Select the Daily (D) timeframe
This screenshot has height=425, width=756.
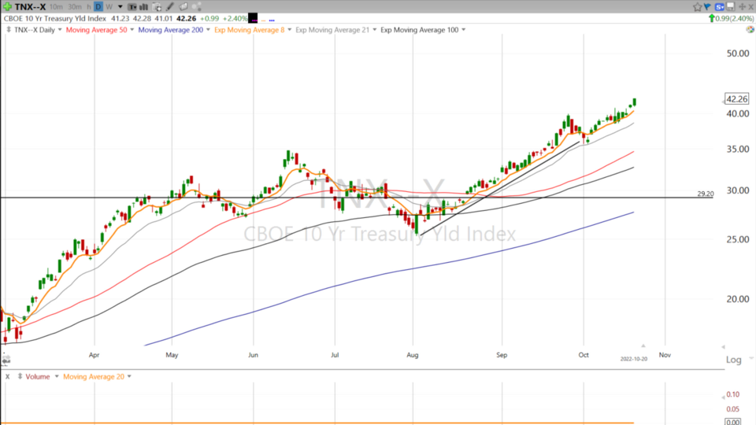coord(98,7)
